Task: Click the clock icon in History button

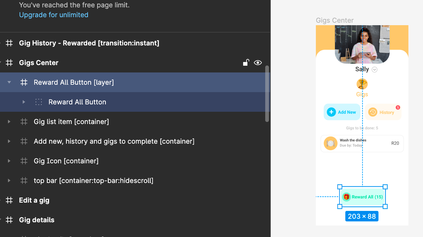Action: 373,112
